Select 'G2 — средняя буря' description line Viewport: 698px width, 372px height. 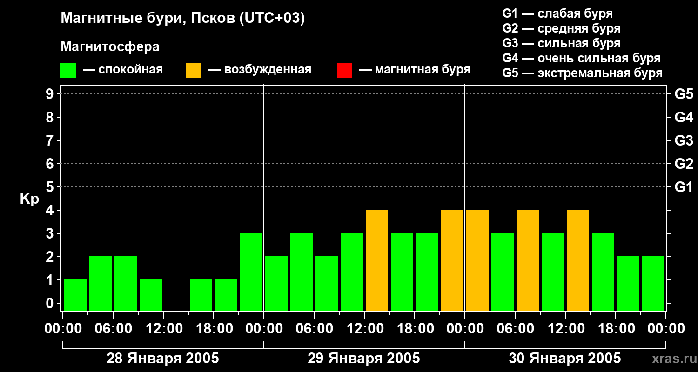tap(561, 28)
